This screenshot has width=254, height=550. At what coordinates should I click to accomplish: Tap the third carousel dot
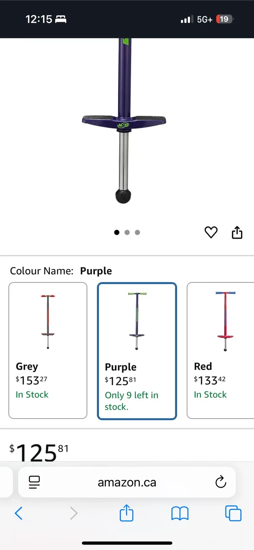(x=137, y=232)
